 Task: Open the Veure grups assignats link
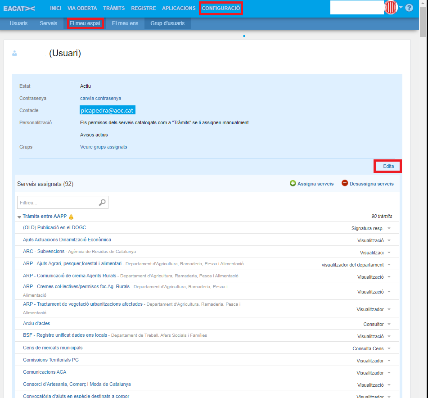click(x=104, y=147)
